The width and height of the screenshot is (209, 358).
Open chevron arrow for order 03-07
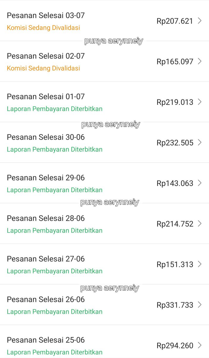(199, 21)
